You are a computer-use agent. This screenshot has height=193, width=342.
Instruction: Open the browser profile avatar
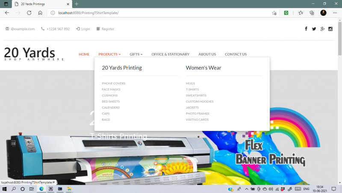click(x=323, y=13)
